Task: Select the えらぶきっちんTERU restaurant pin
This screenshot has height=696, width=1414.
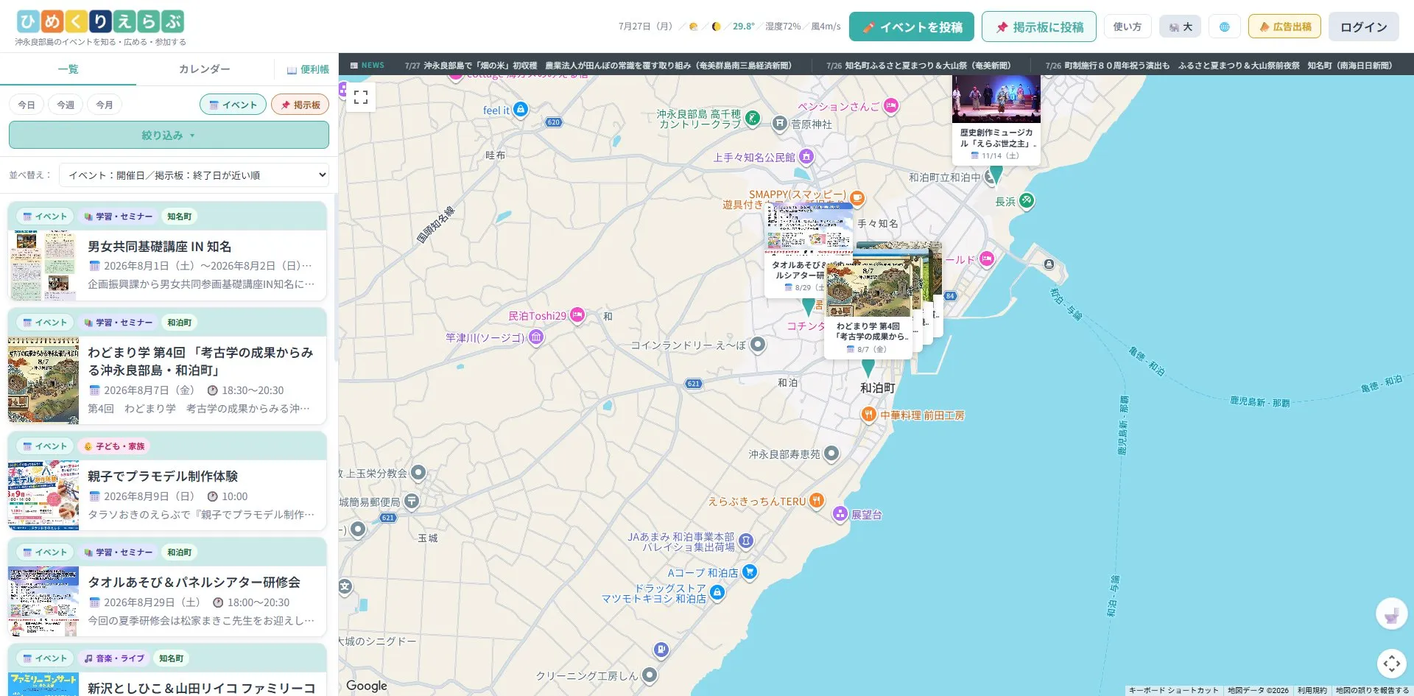Action: pos(816,501)
